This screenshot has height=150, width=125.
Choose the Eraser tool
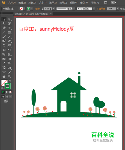tap(9, 41)
